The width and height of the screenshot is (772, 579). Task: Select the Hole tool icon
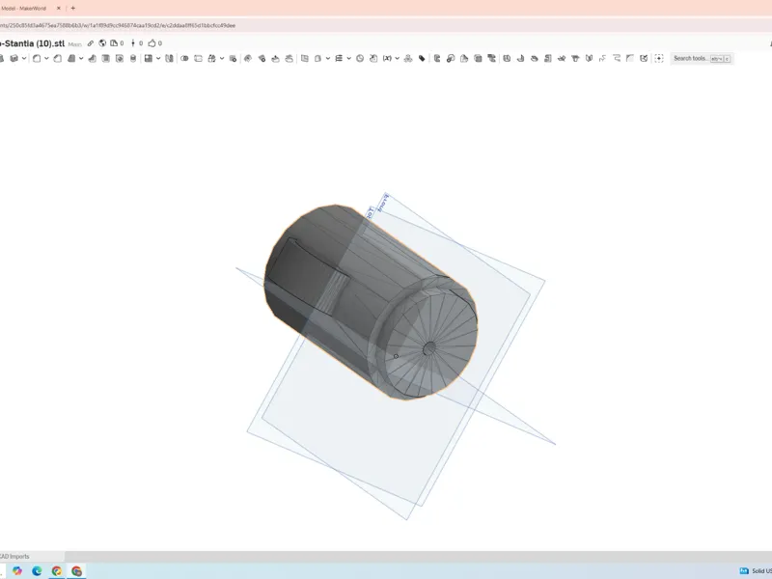[119, 58]
